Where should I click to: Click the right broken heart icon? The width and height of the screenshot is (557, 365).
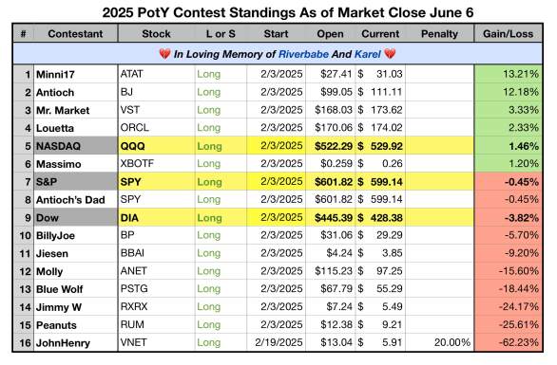pos(390,54)
